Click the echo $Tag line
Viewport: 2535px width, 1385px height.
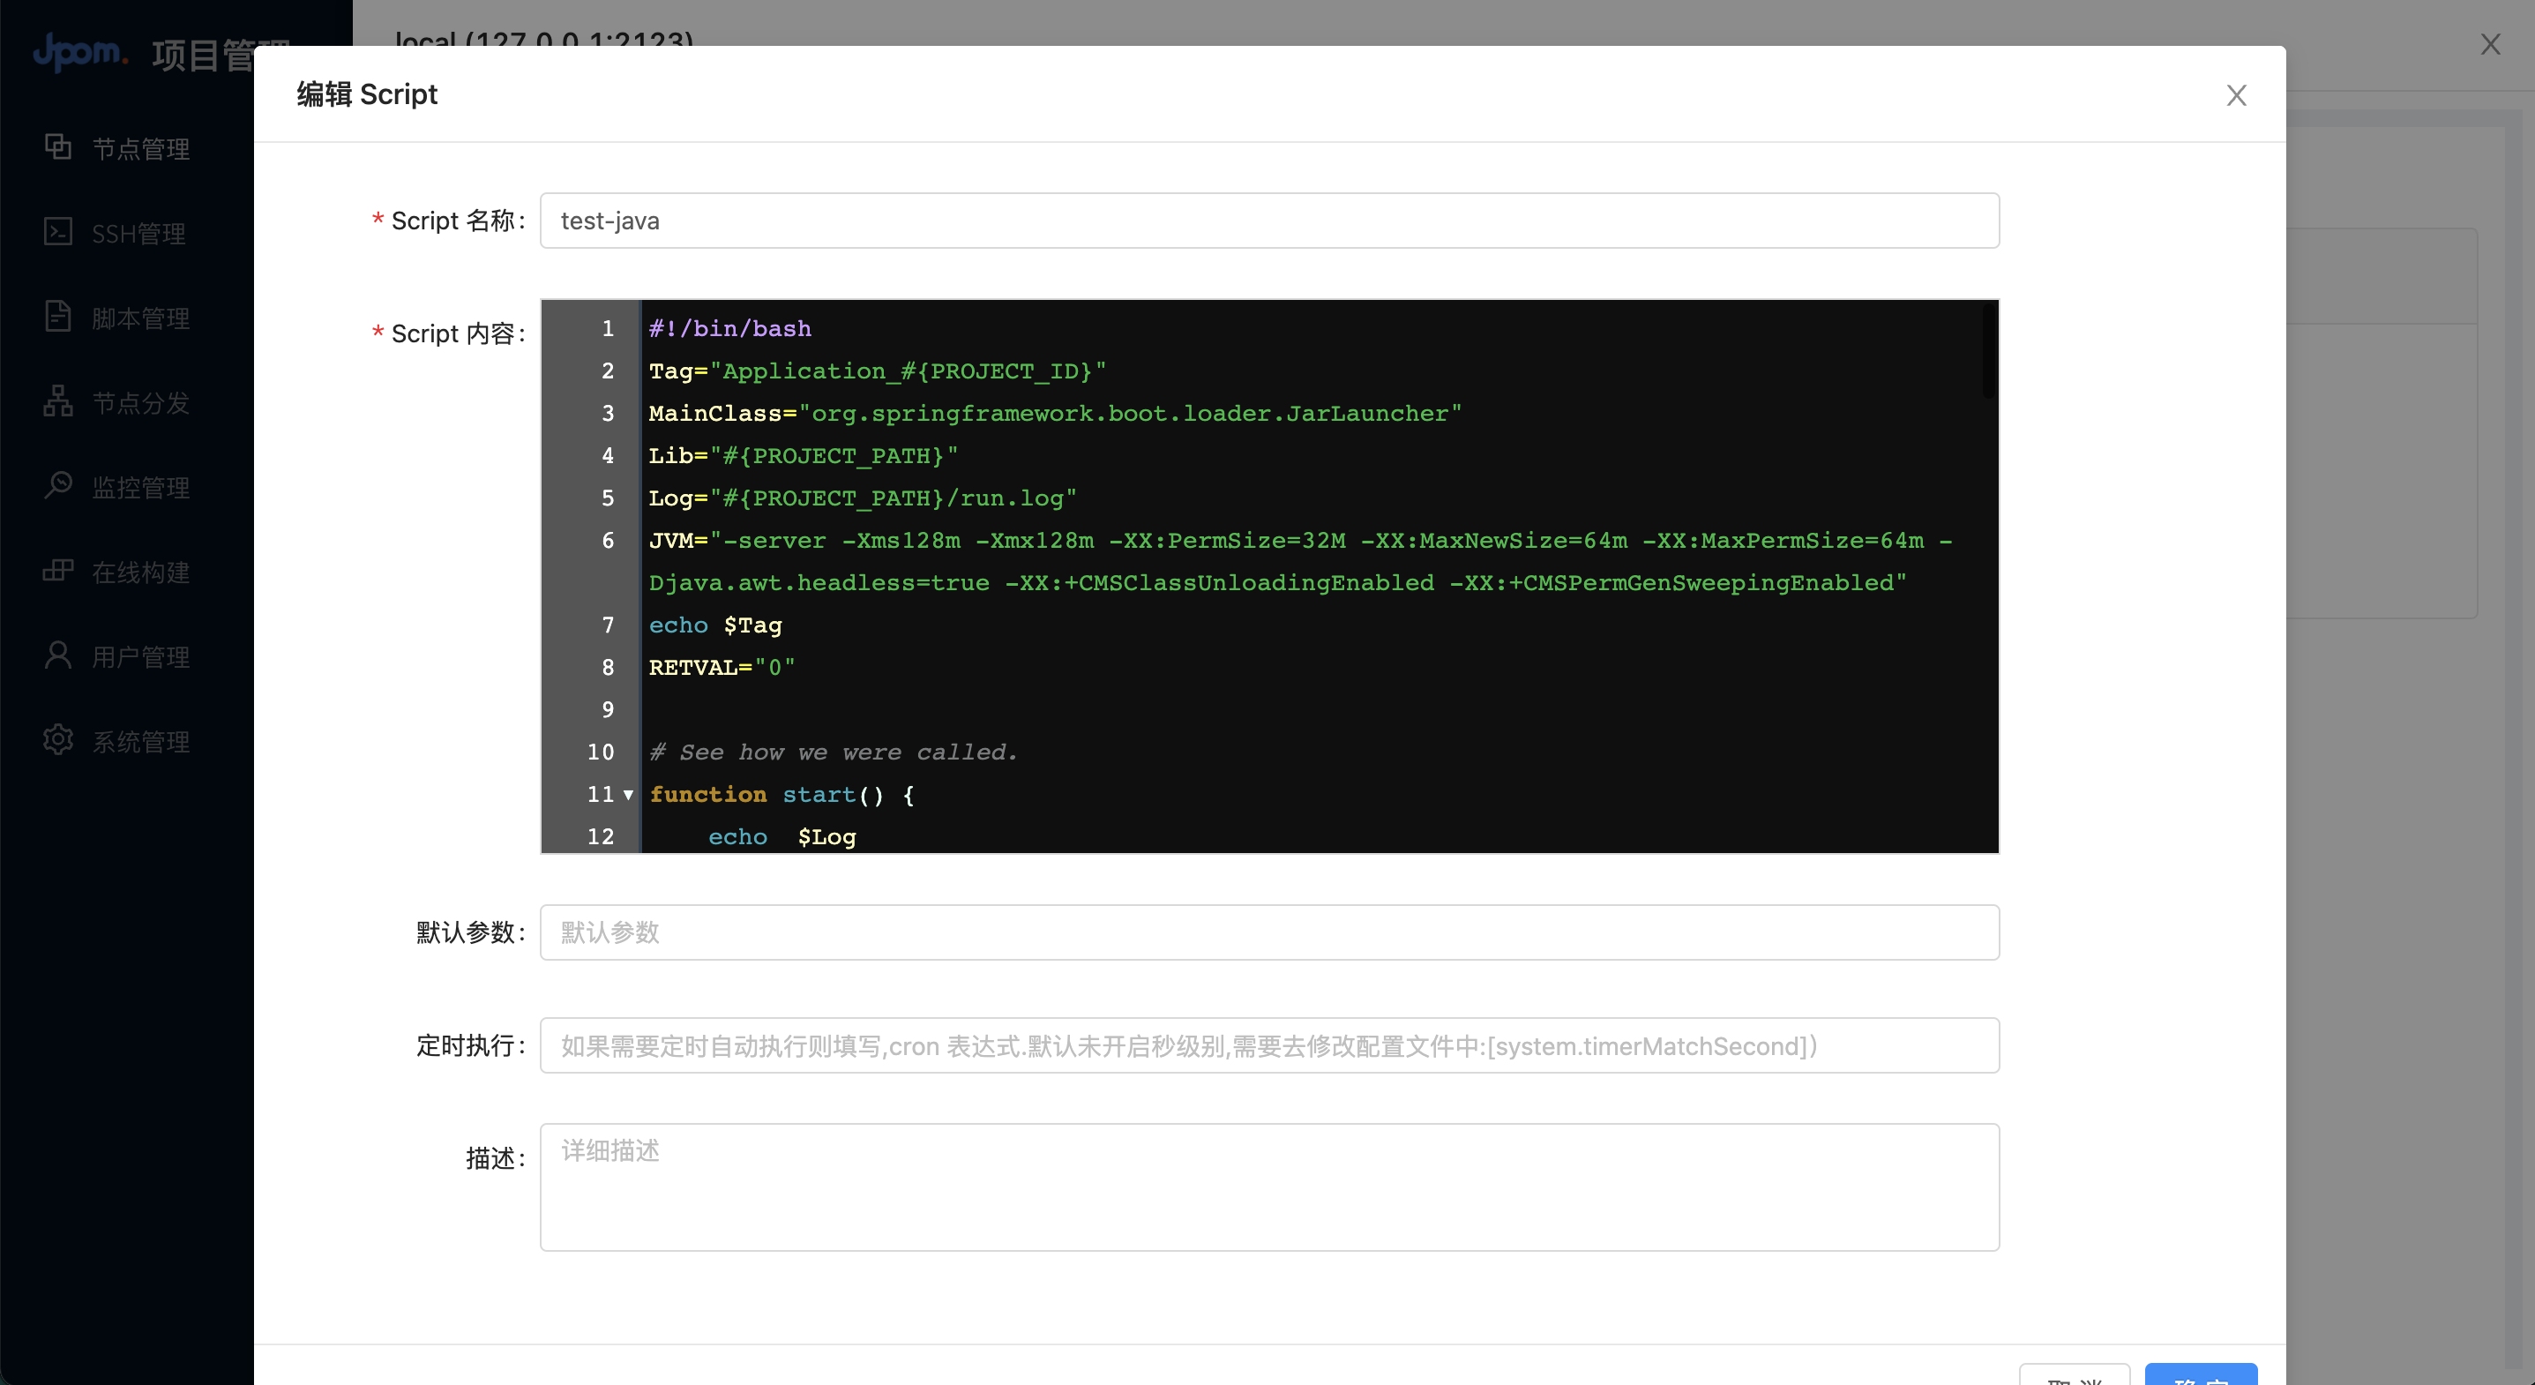pos(715,625)
